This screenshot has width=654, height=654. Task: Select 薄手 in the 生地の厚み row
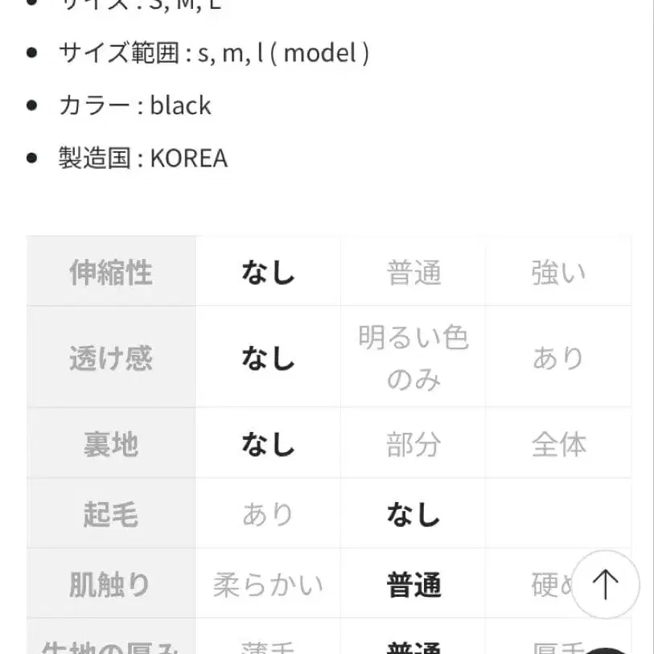coord(268,645)
